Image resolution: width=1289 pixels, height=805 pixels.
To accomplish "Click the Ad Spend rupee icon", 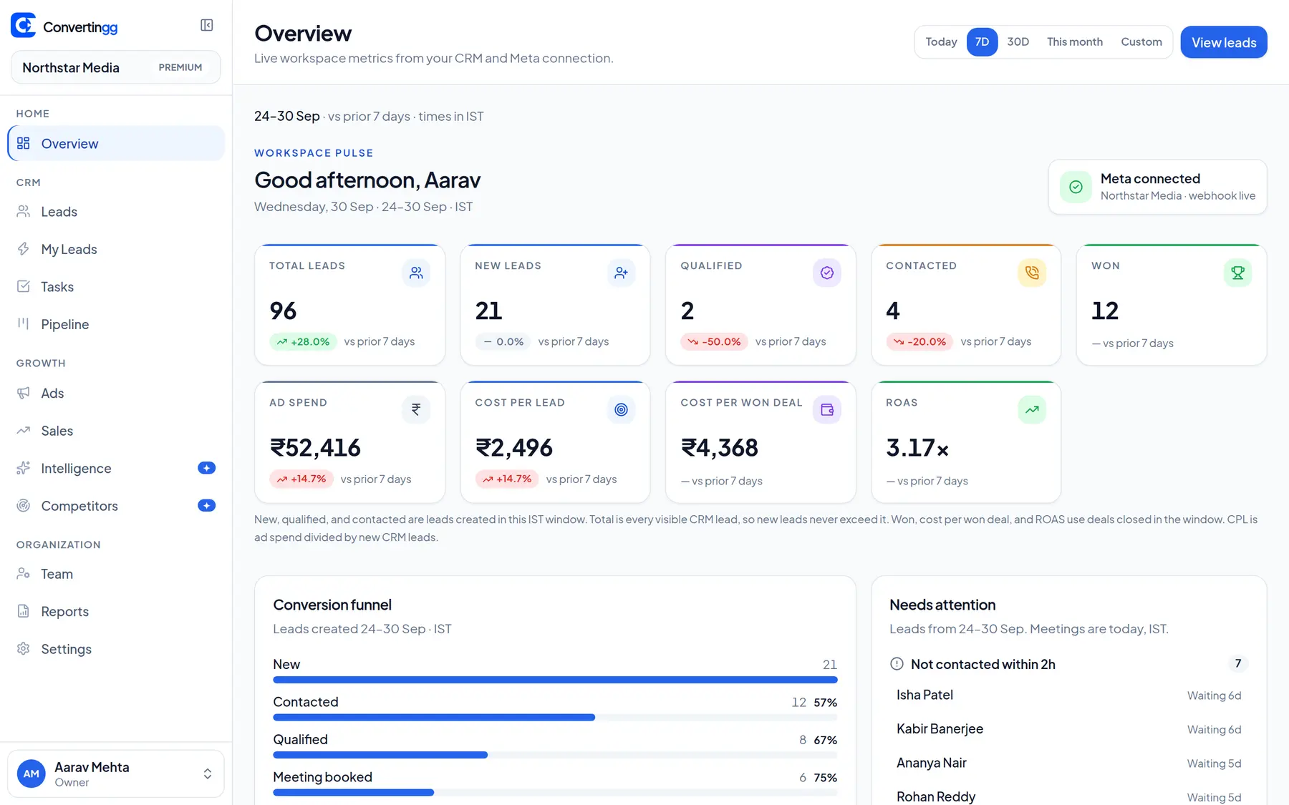I will coord(416,409).
